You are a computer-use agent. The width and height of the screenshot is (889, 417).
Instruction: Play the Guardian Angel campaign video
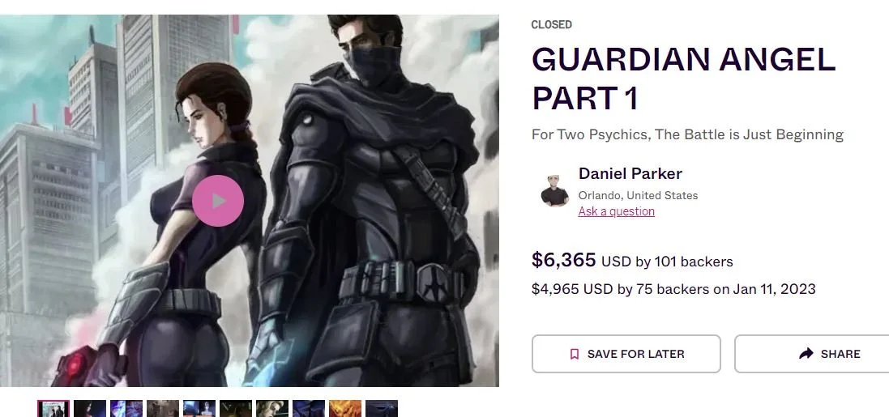[218, 201]
